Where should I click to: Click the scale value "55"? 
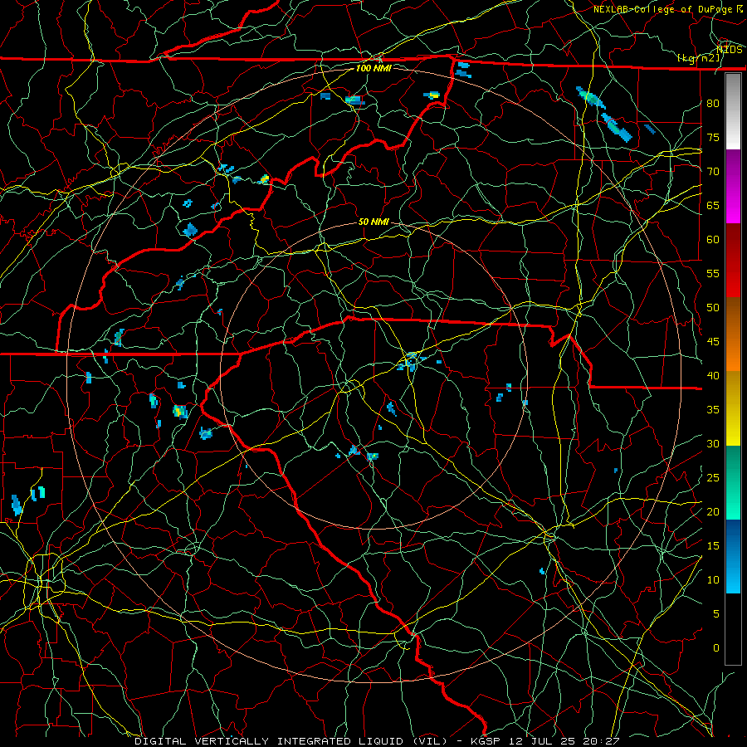[713, 274]
